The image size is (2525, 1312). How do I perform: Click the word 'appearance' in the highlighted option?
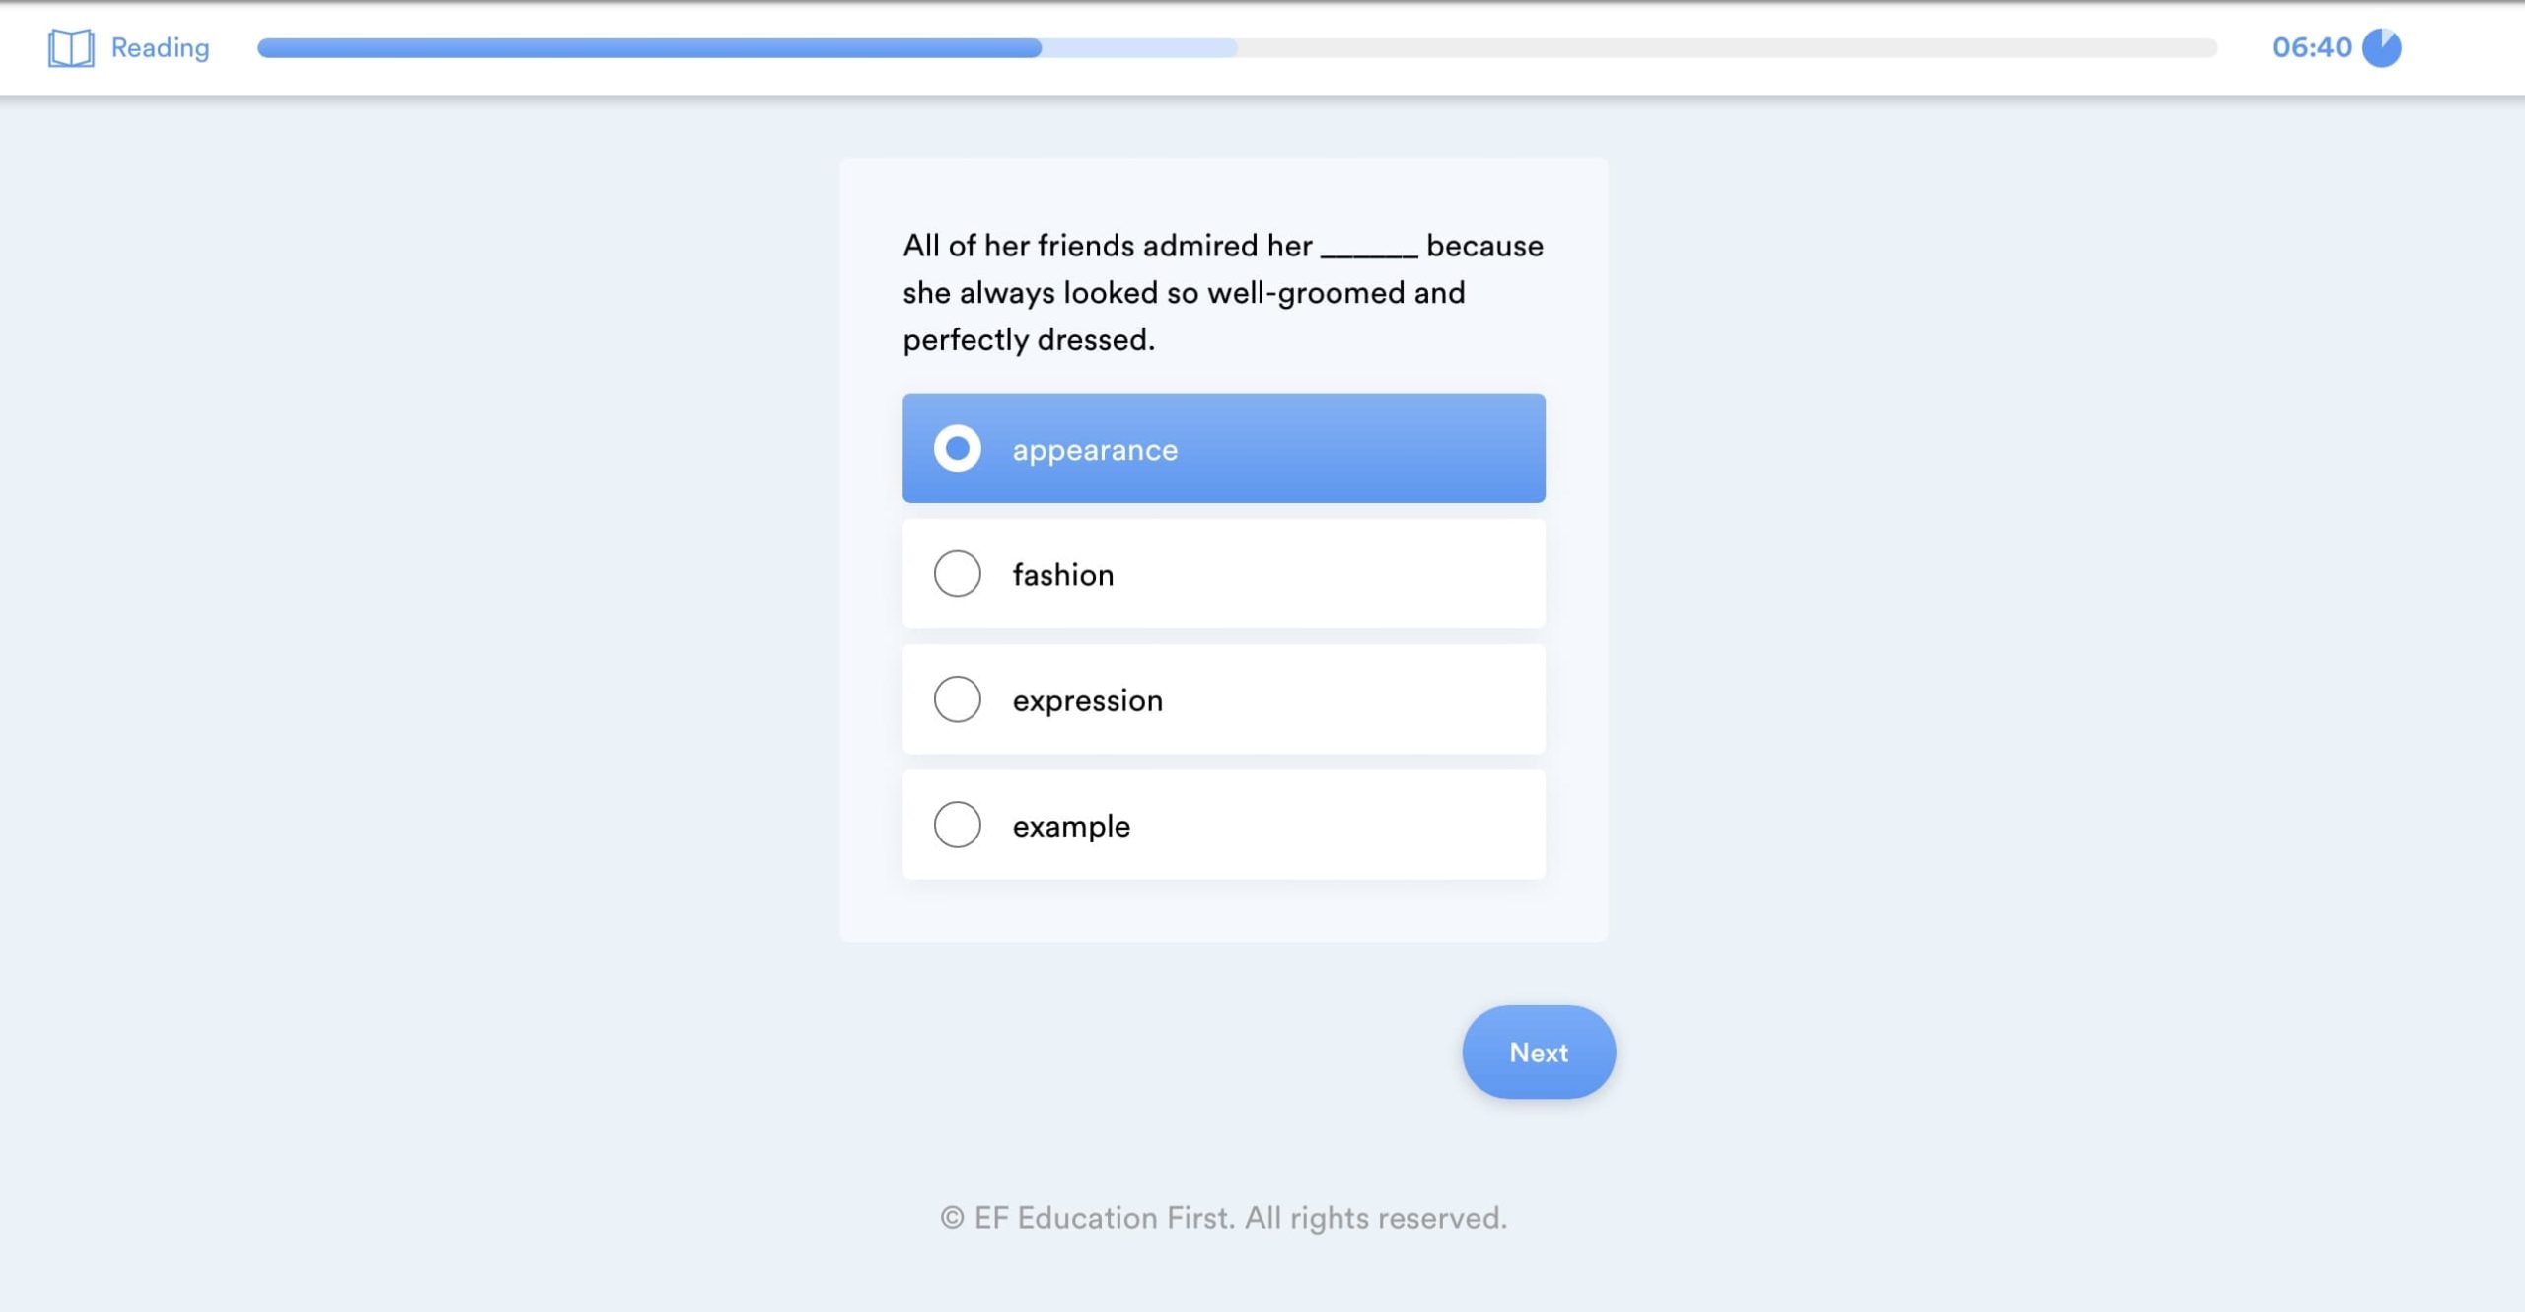[1095, 450]
